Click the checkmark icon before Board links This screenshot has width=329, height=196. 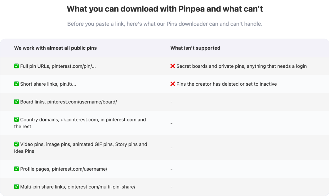(16, 102)
